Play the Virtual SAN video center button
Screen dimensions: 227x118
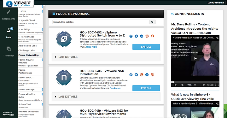point(195,58)
